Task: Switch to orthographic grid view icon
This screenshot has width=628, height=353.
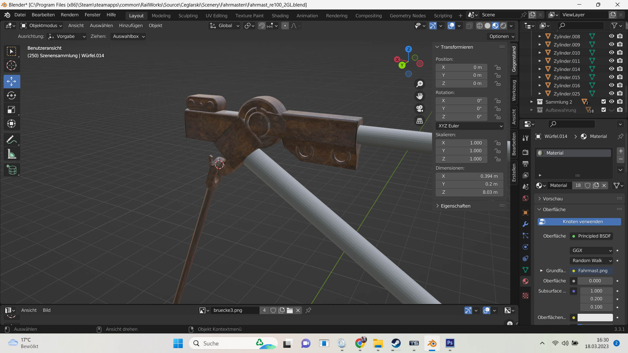Action: pos(420,121)
